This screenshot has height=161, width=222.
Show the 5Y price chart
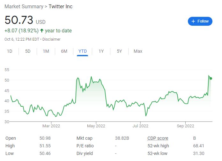click(x=119, y=51)
